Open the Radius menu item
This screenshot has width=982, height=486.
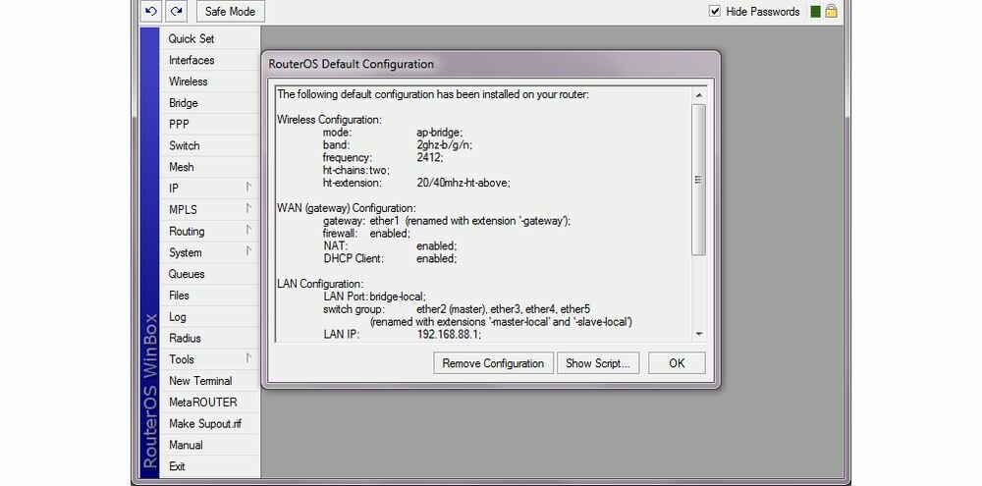coord(209,338)
